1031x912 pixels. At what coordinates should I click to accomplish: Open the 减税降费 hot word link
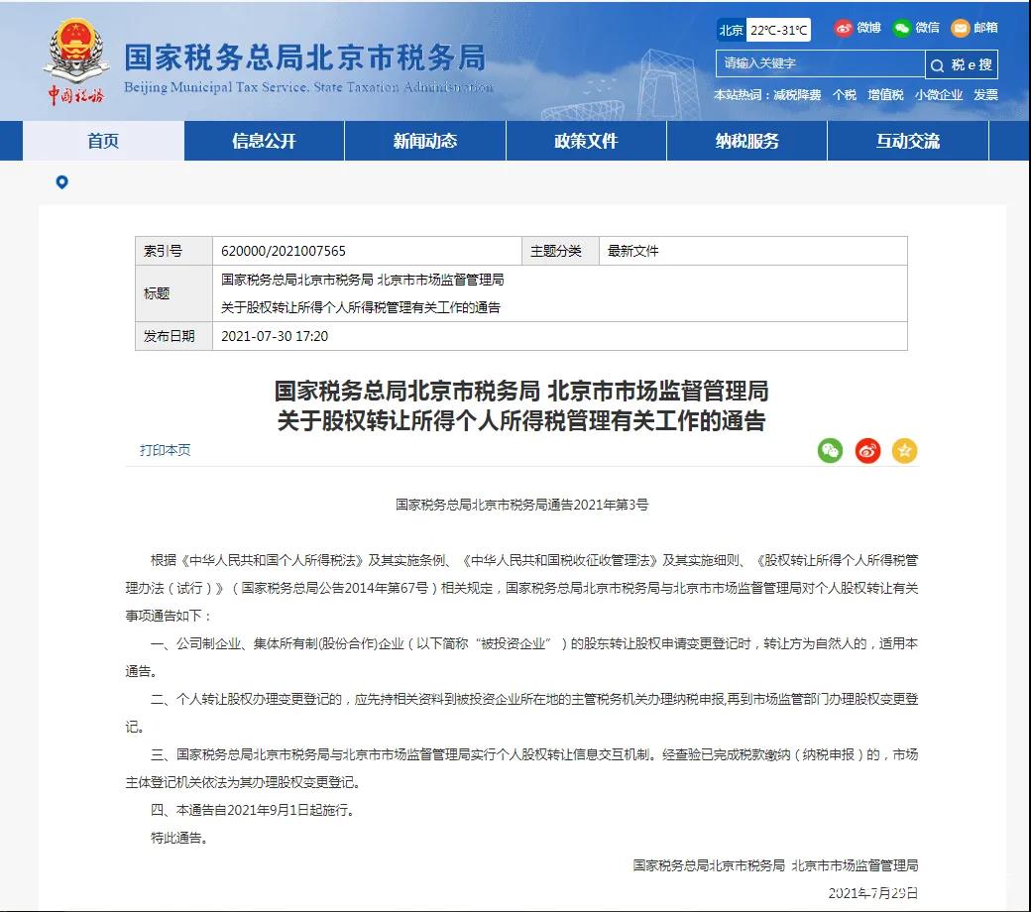[797, 95]
